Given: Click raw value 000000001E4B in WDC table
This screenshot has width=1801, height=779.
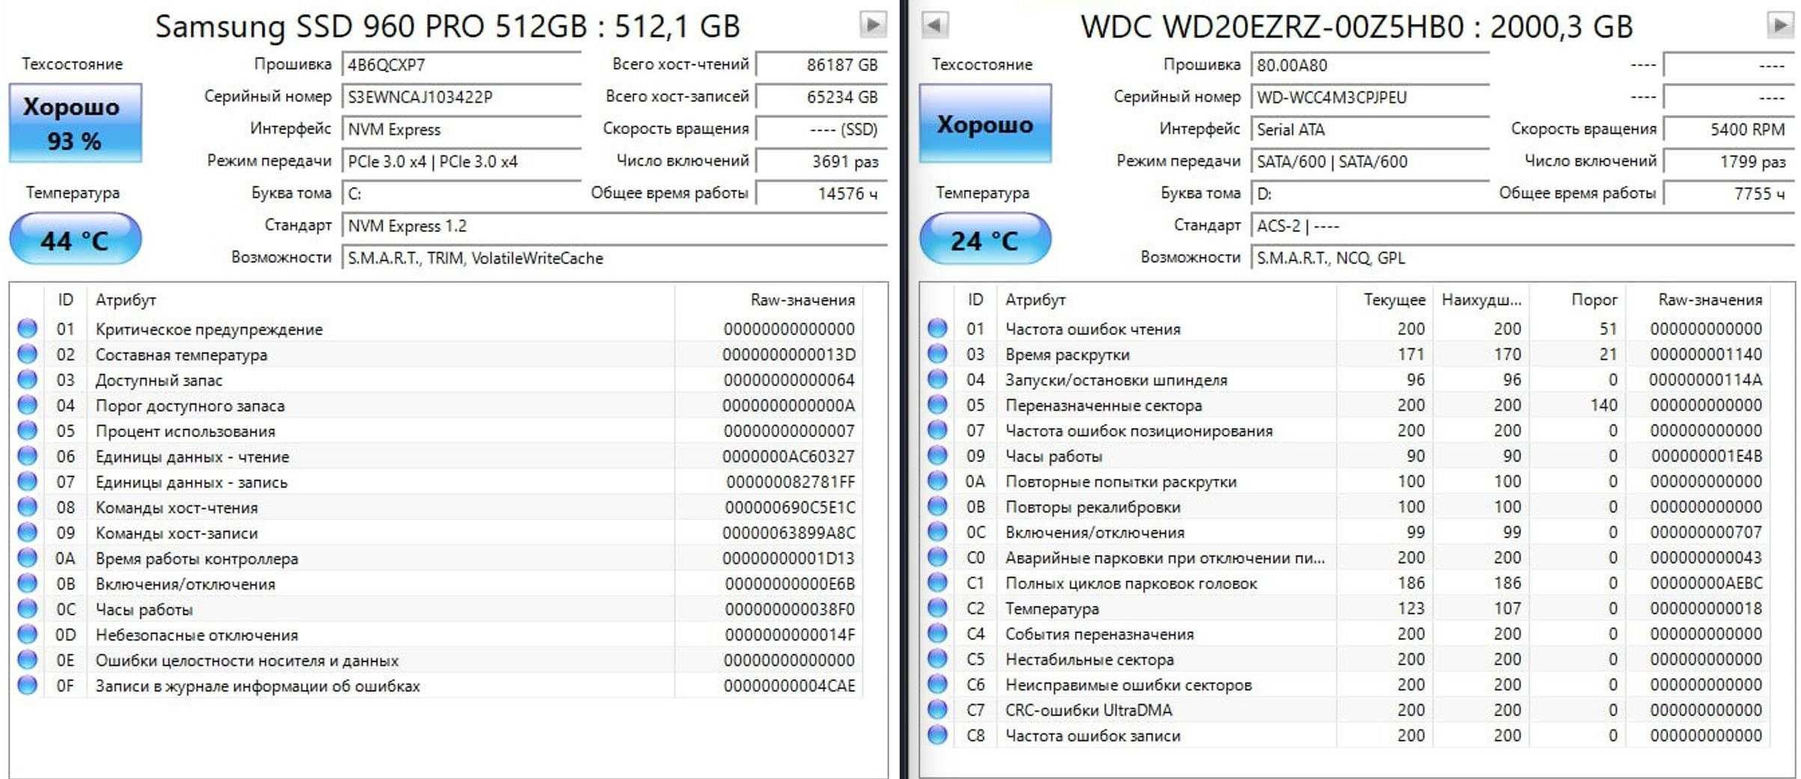Looking at the screenshot, I should click(x=1706, y=456).
